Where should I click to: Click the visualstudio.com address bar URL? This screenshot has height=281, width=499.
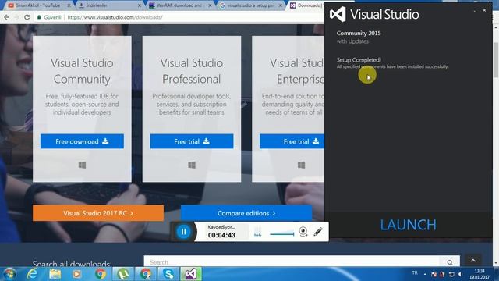tap(115, 17)
